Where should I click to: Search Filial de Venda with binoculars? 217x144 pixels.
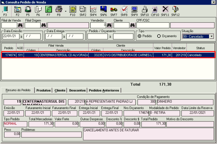(x=20, y=25)
